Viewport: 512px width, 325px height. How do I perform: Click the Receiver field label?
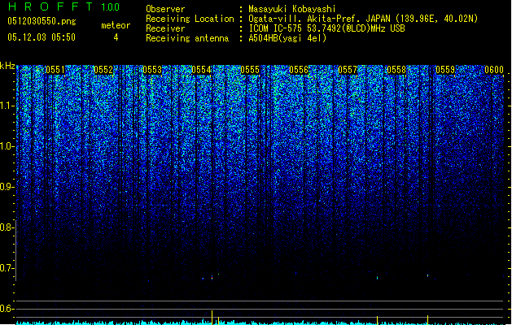[x=165, y=28]
